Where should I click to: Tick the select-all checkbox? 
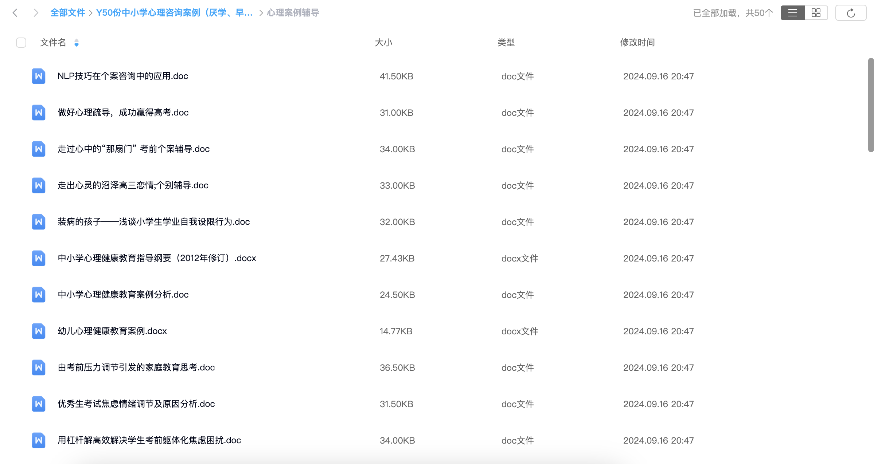coord(21,43)
